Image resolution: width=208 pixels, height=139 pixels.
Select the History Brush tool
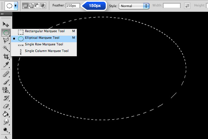pos(6,98)
